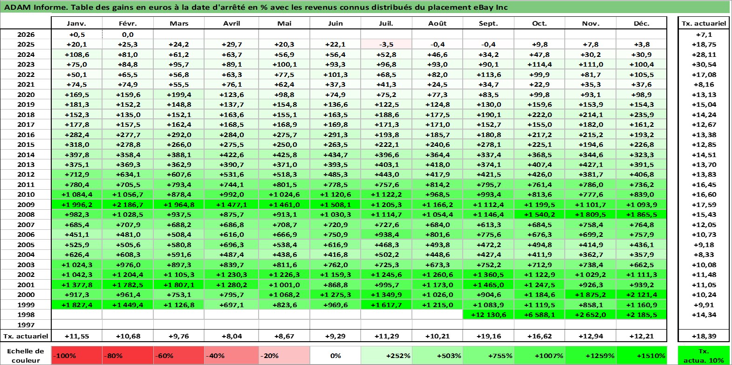The height and width of the screenshot is (365, 732).
Task: Select the '+2 121,4' cell for Déc. 2000
Action: pos(642,295)
